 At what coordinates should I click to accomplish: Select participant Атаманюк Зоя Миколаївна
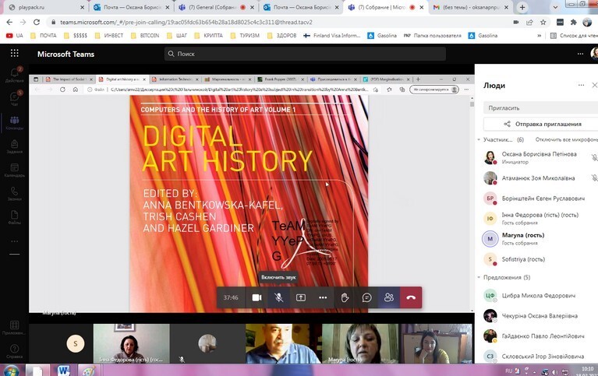[x=537, y=178]
